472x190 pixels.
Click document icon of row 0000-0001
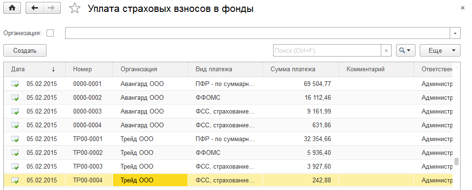click(15, 84)
